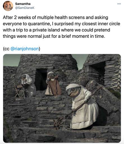Click the veiled caretaker beside the wooden chair
This screenshot has width=124, height=144.
coord(28,85)
